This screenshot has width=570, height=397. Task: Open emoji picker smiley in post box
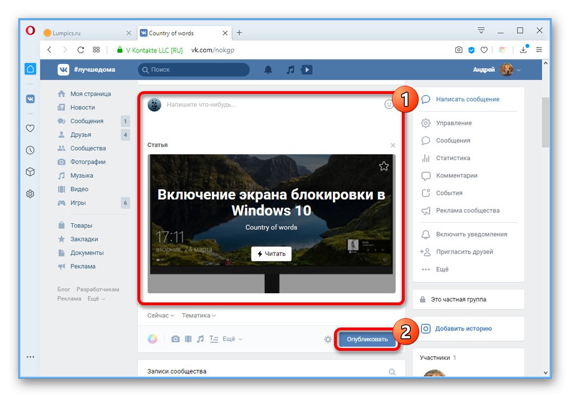389,105
